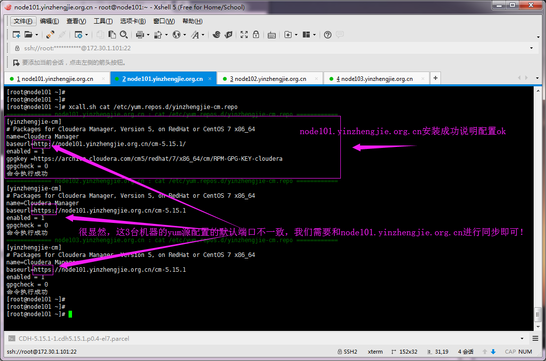Click the NUM indicator in status bar
Image resolution: width=546 pixels, height=361 pixels.
525,352
